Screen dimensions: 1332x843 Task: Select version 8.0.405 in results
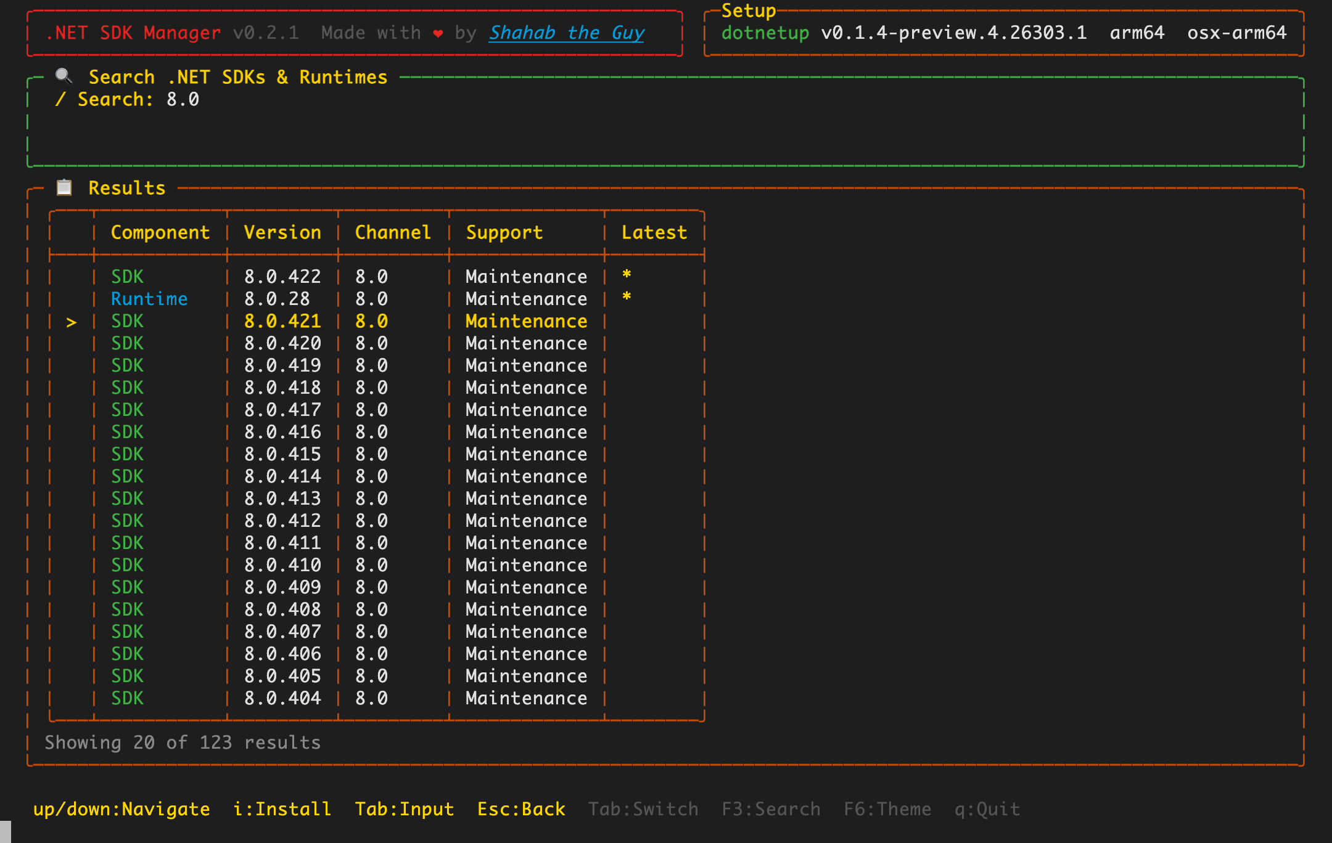(282, 676)
